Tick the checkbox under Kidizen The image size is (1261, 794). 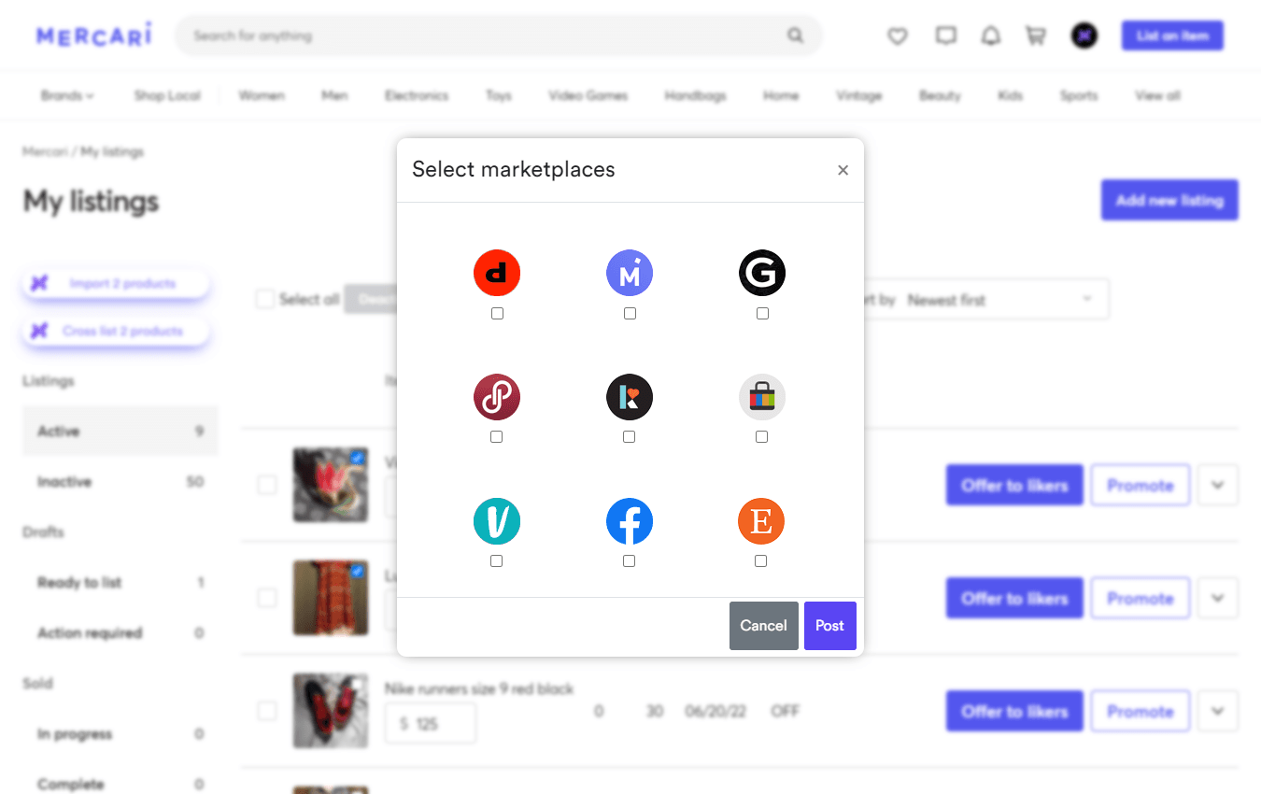pyautogui.click(x=629, y=437)
